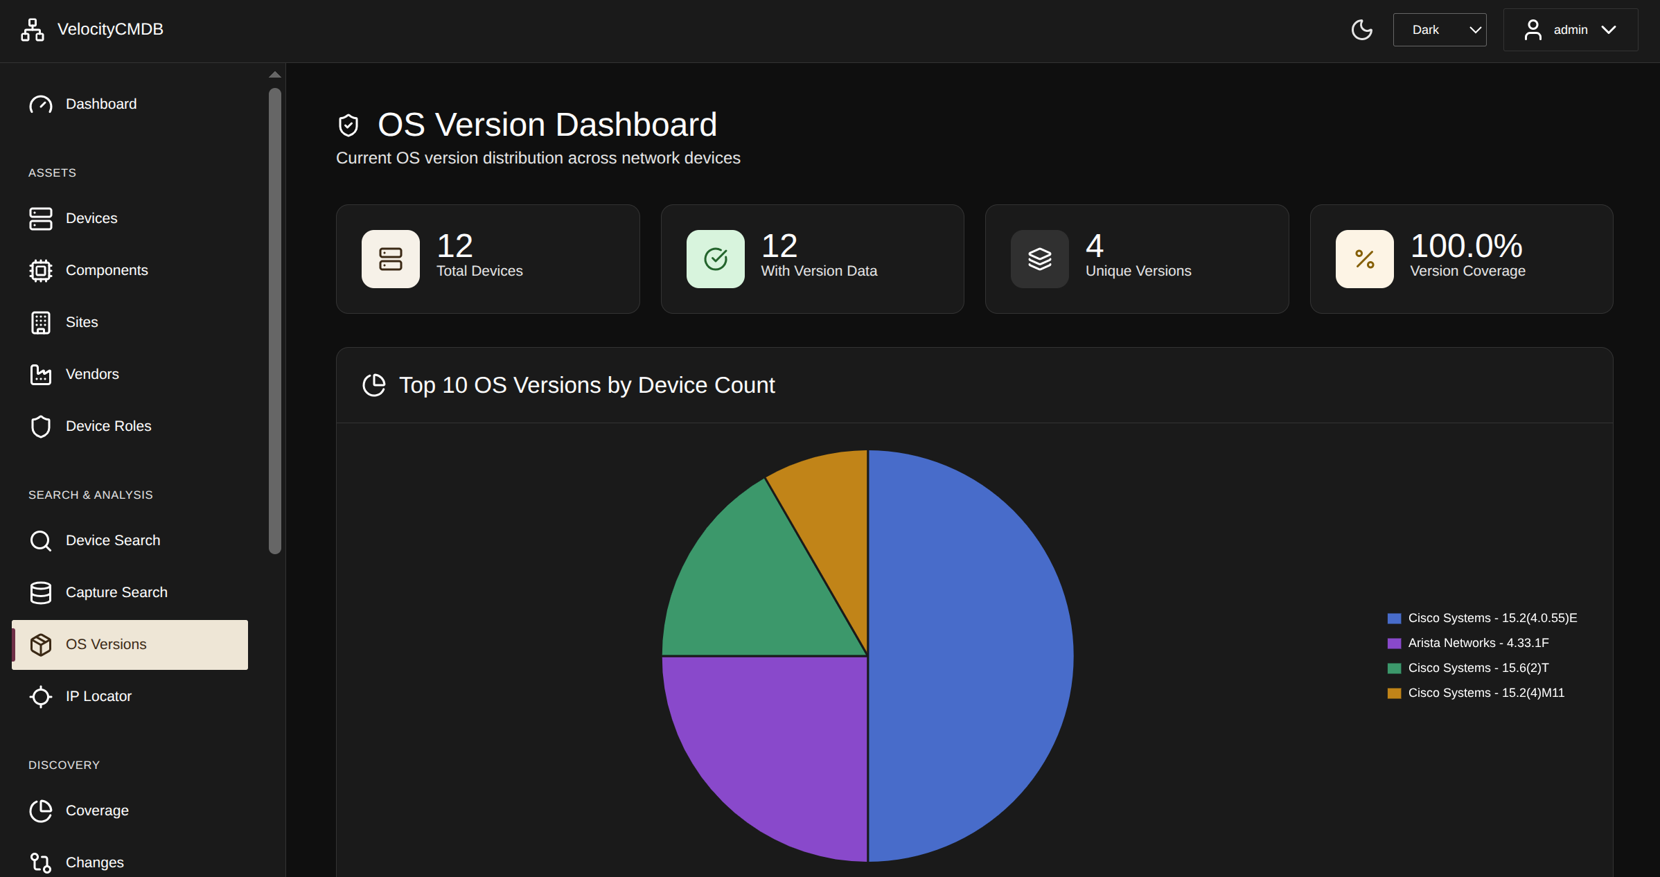
Task: Open the Coverage page link
Action: tap(97, 810)
